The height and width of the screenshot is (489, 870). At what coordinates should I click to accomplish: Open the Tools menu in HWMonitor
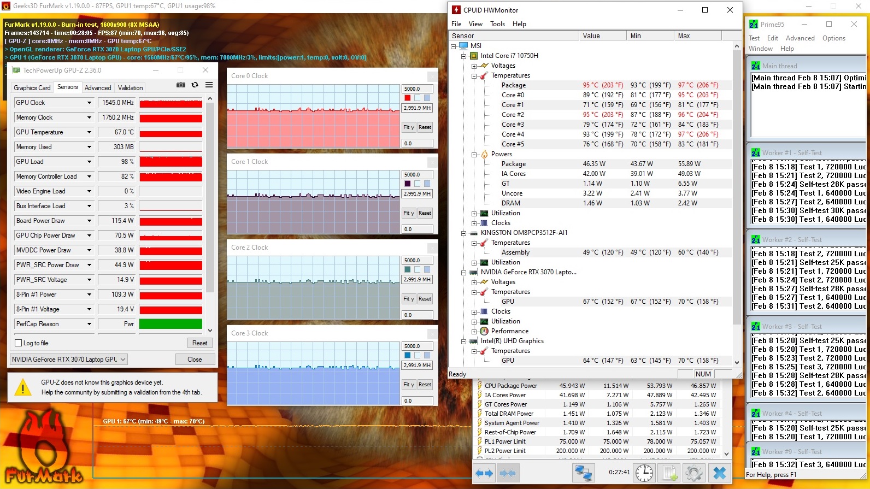[x=497, y=24]
